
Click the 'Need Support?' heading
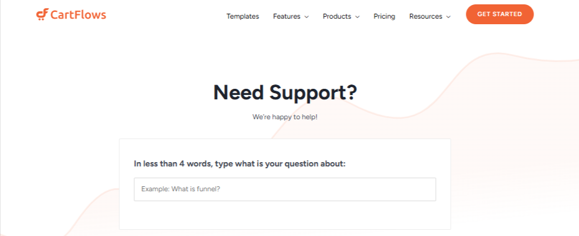[285, 92]
